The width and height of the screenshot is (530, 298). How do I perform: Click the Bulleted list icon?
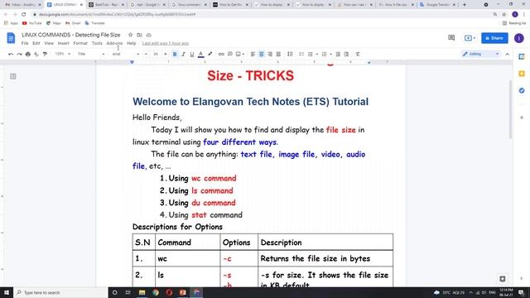click(310, 54)
